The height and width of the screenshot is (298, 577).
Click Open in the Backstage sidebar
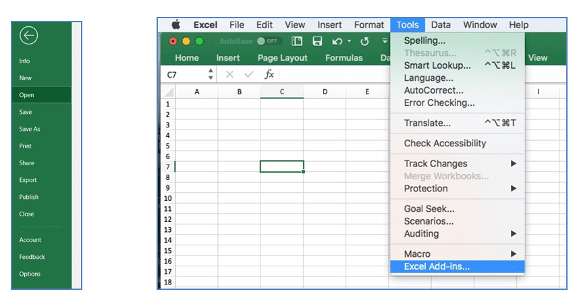42,95
